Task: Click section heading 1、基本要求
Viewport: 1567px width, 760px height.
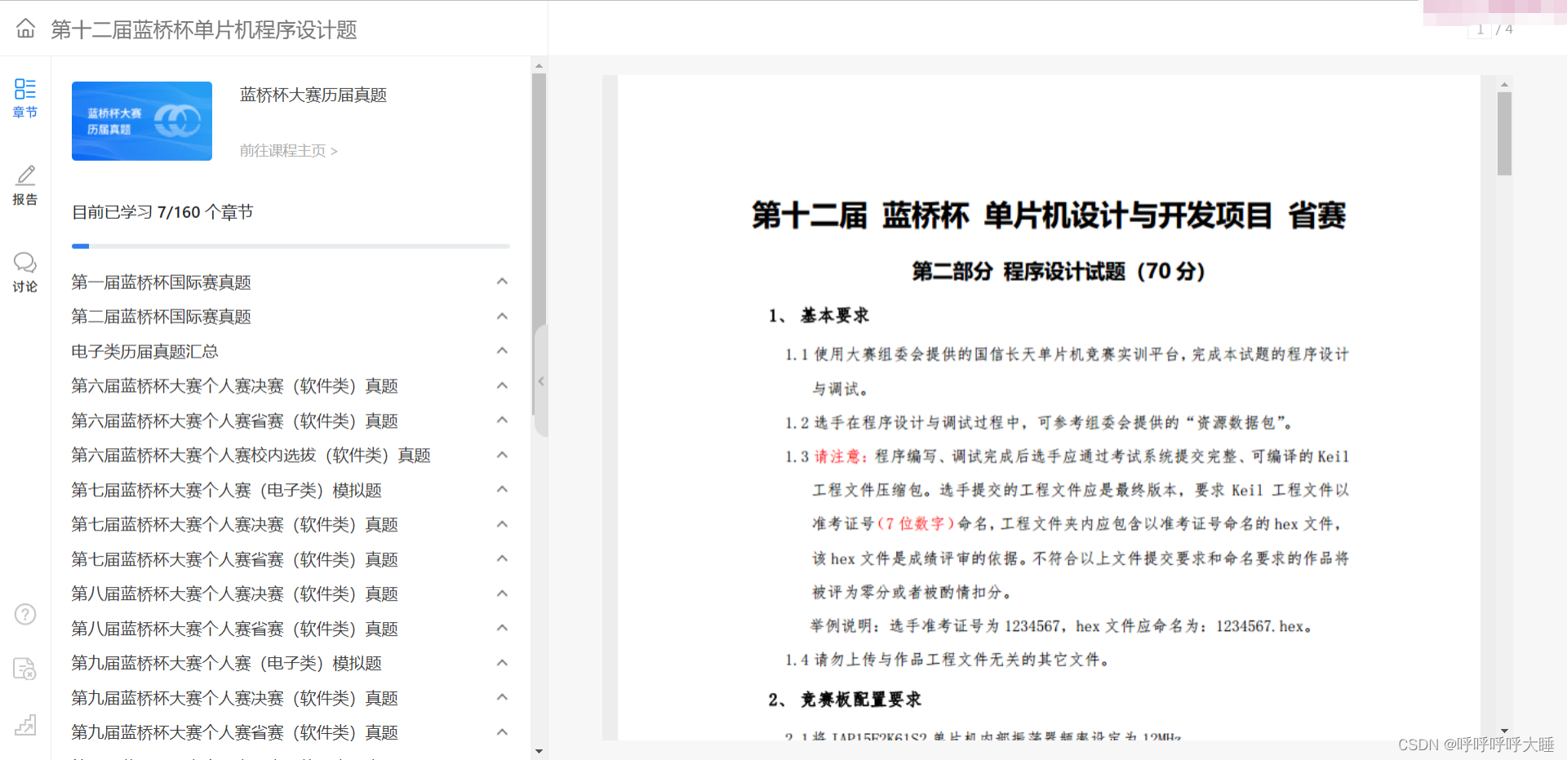Action: coord(819,315)
